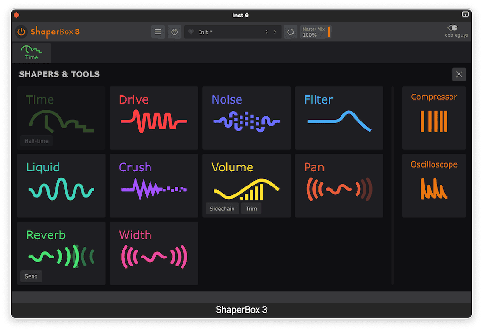Open the Pan shaper
This screenshot has height=331, width=483.
[x=339, y=185]
